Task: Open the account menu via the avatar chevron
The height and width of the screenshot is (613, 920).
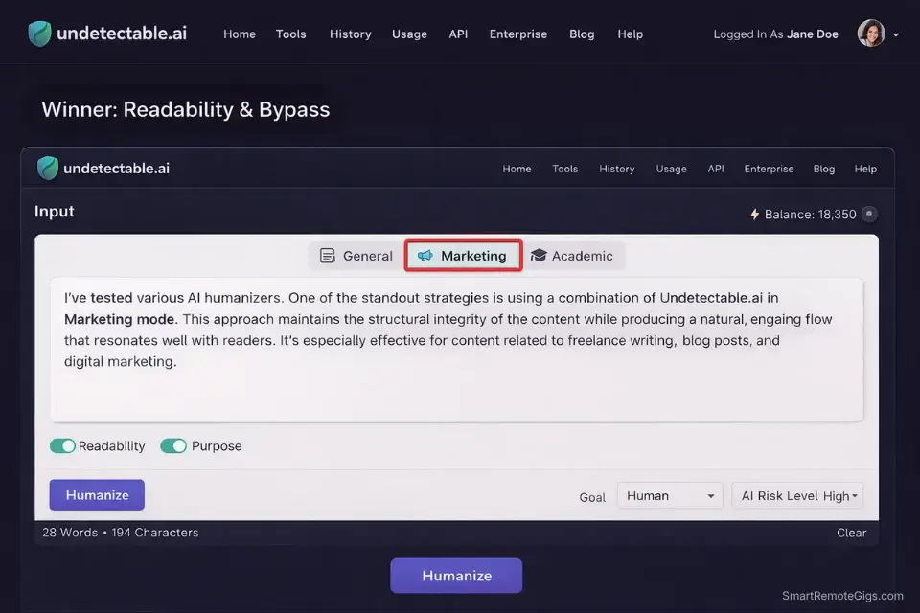Action: tap(896, 33)
